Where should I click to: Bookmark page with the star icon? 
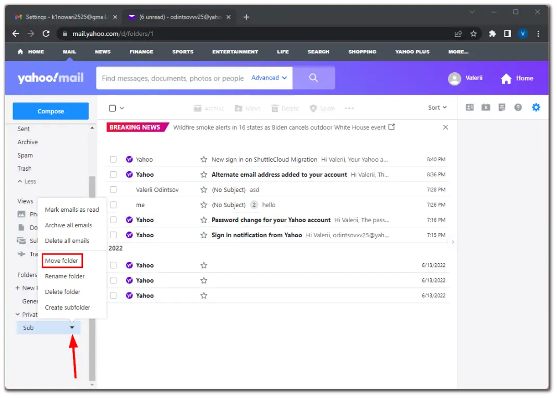474,34
